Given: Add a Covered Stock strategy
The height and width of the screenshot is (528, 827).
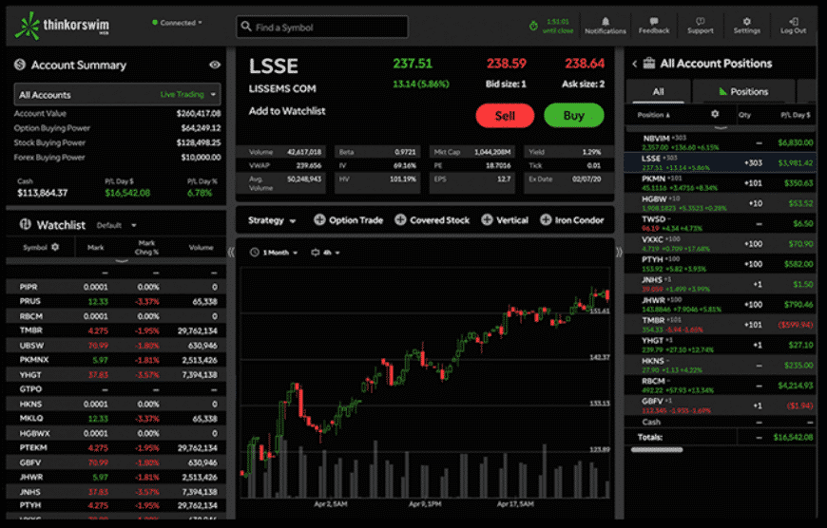Looking at the screenshot, I should tap(432, 220).
